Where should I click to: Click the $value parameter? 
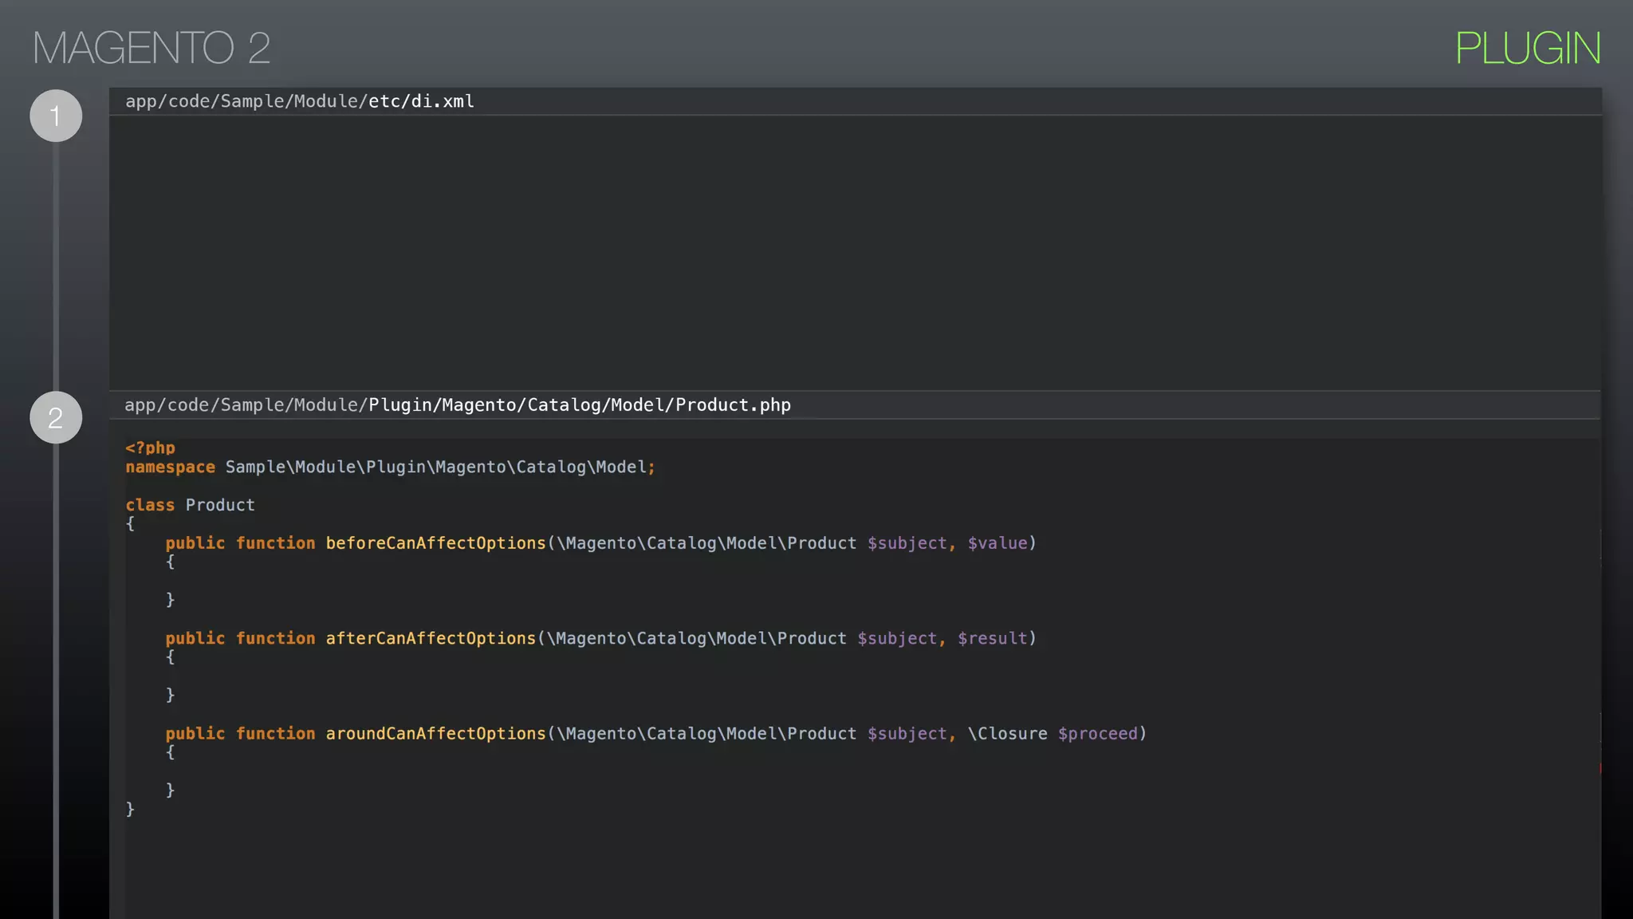[998, 543]
